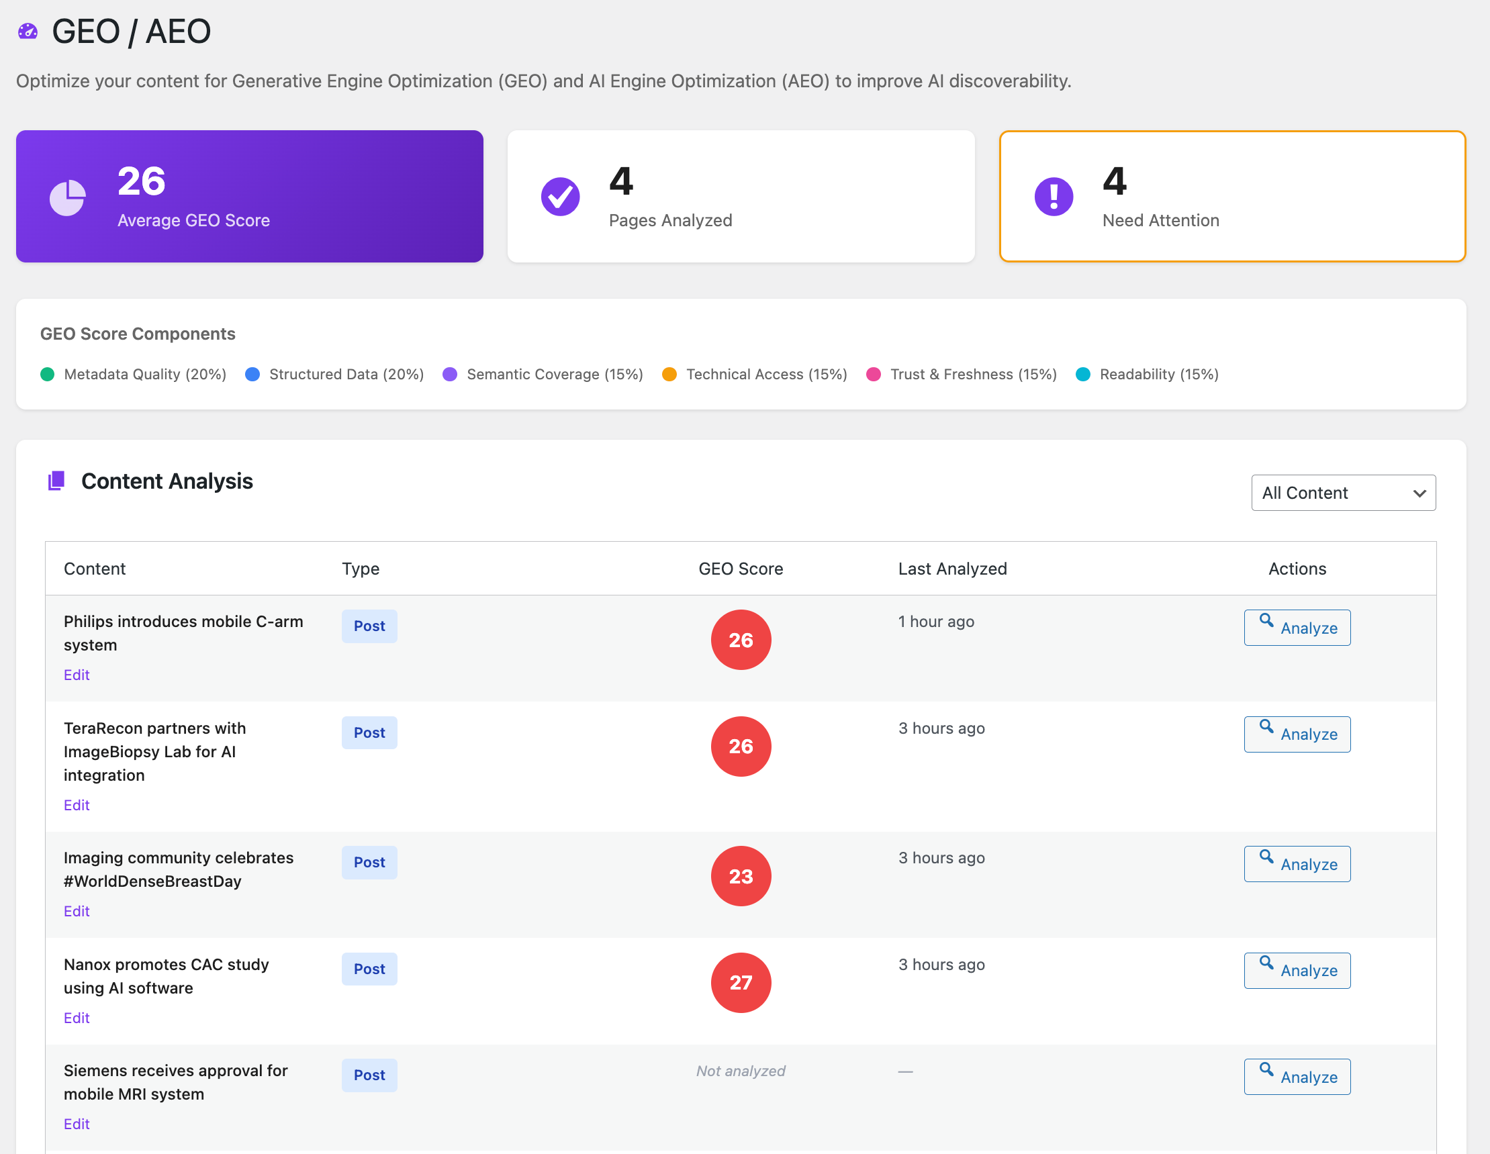
Task: Click the GEO / AEO brain icon in header
Action: (28, 31)
